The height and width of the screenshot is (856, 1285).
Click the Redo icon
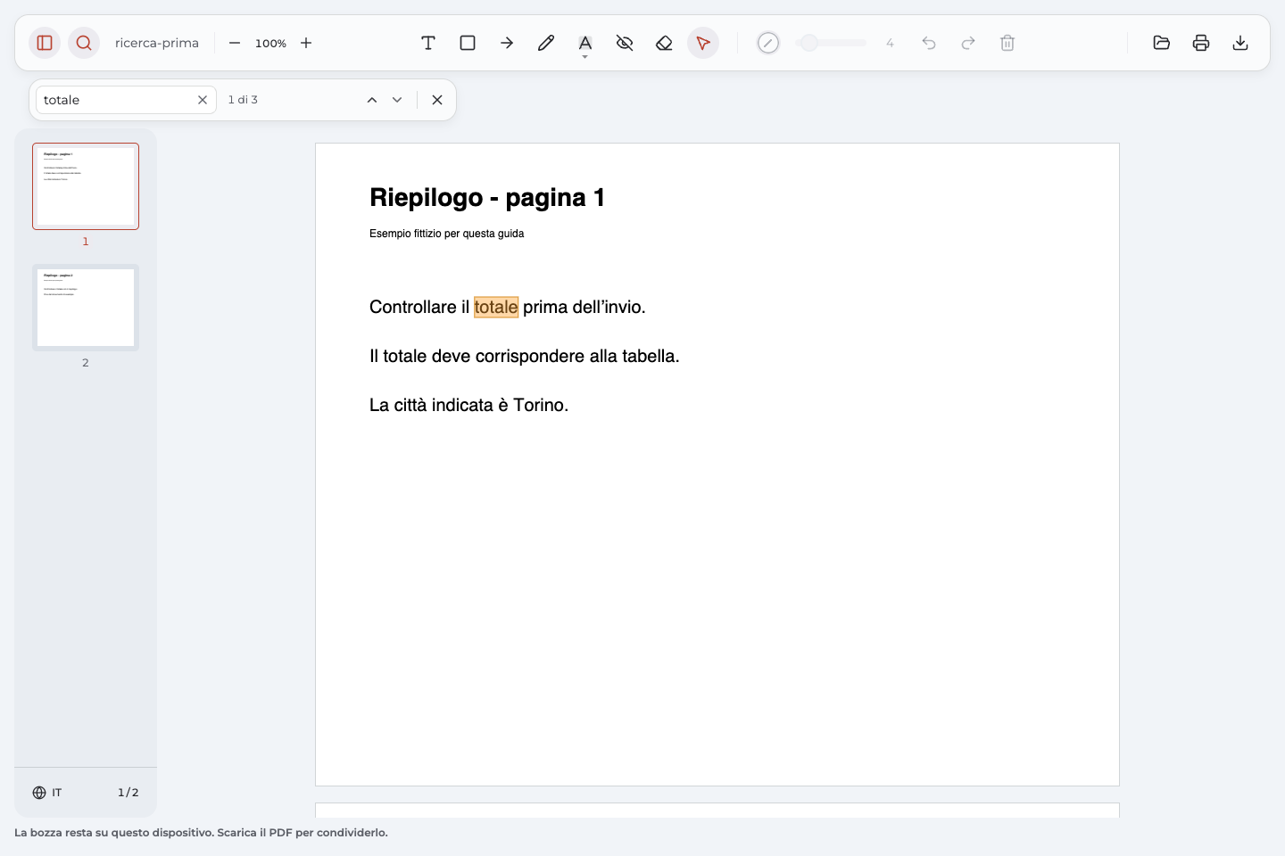coord(968,43)
